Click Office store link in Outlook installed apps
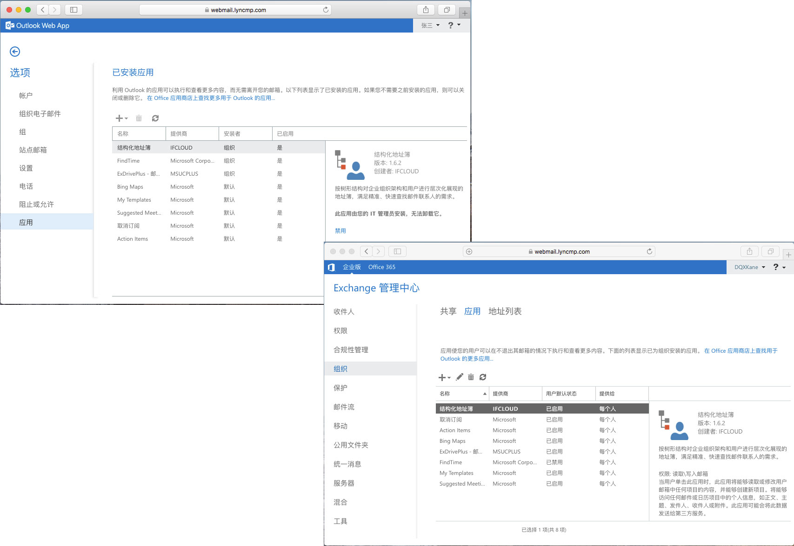Viewport: 794px width, 546px height. tap(211, 98)
